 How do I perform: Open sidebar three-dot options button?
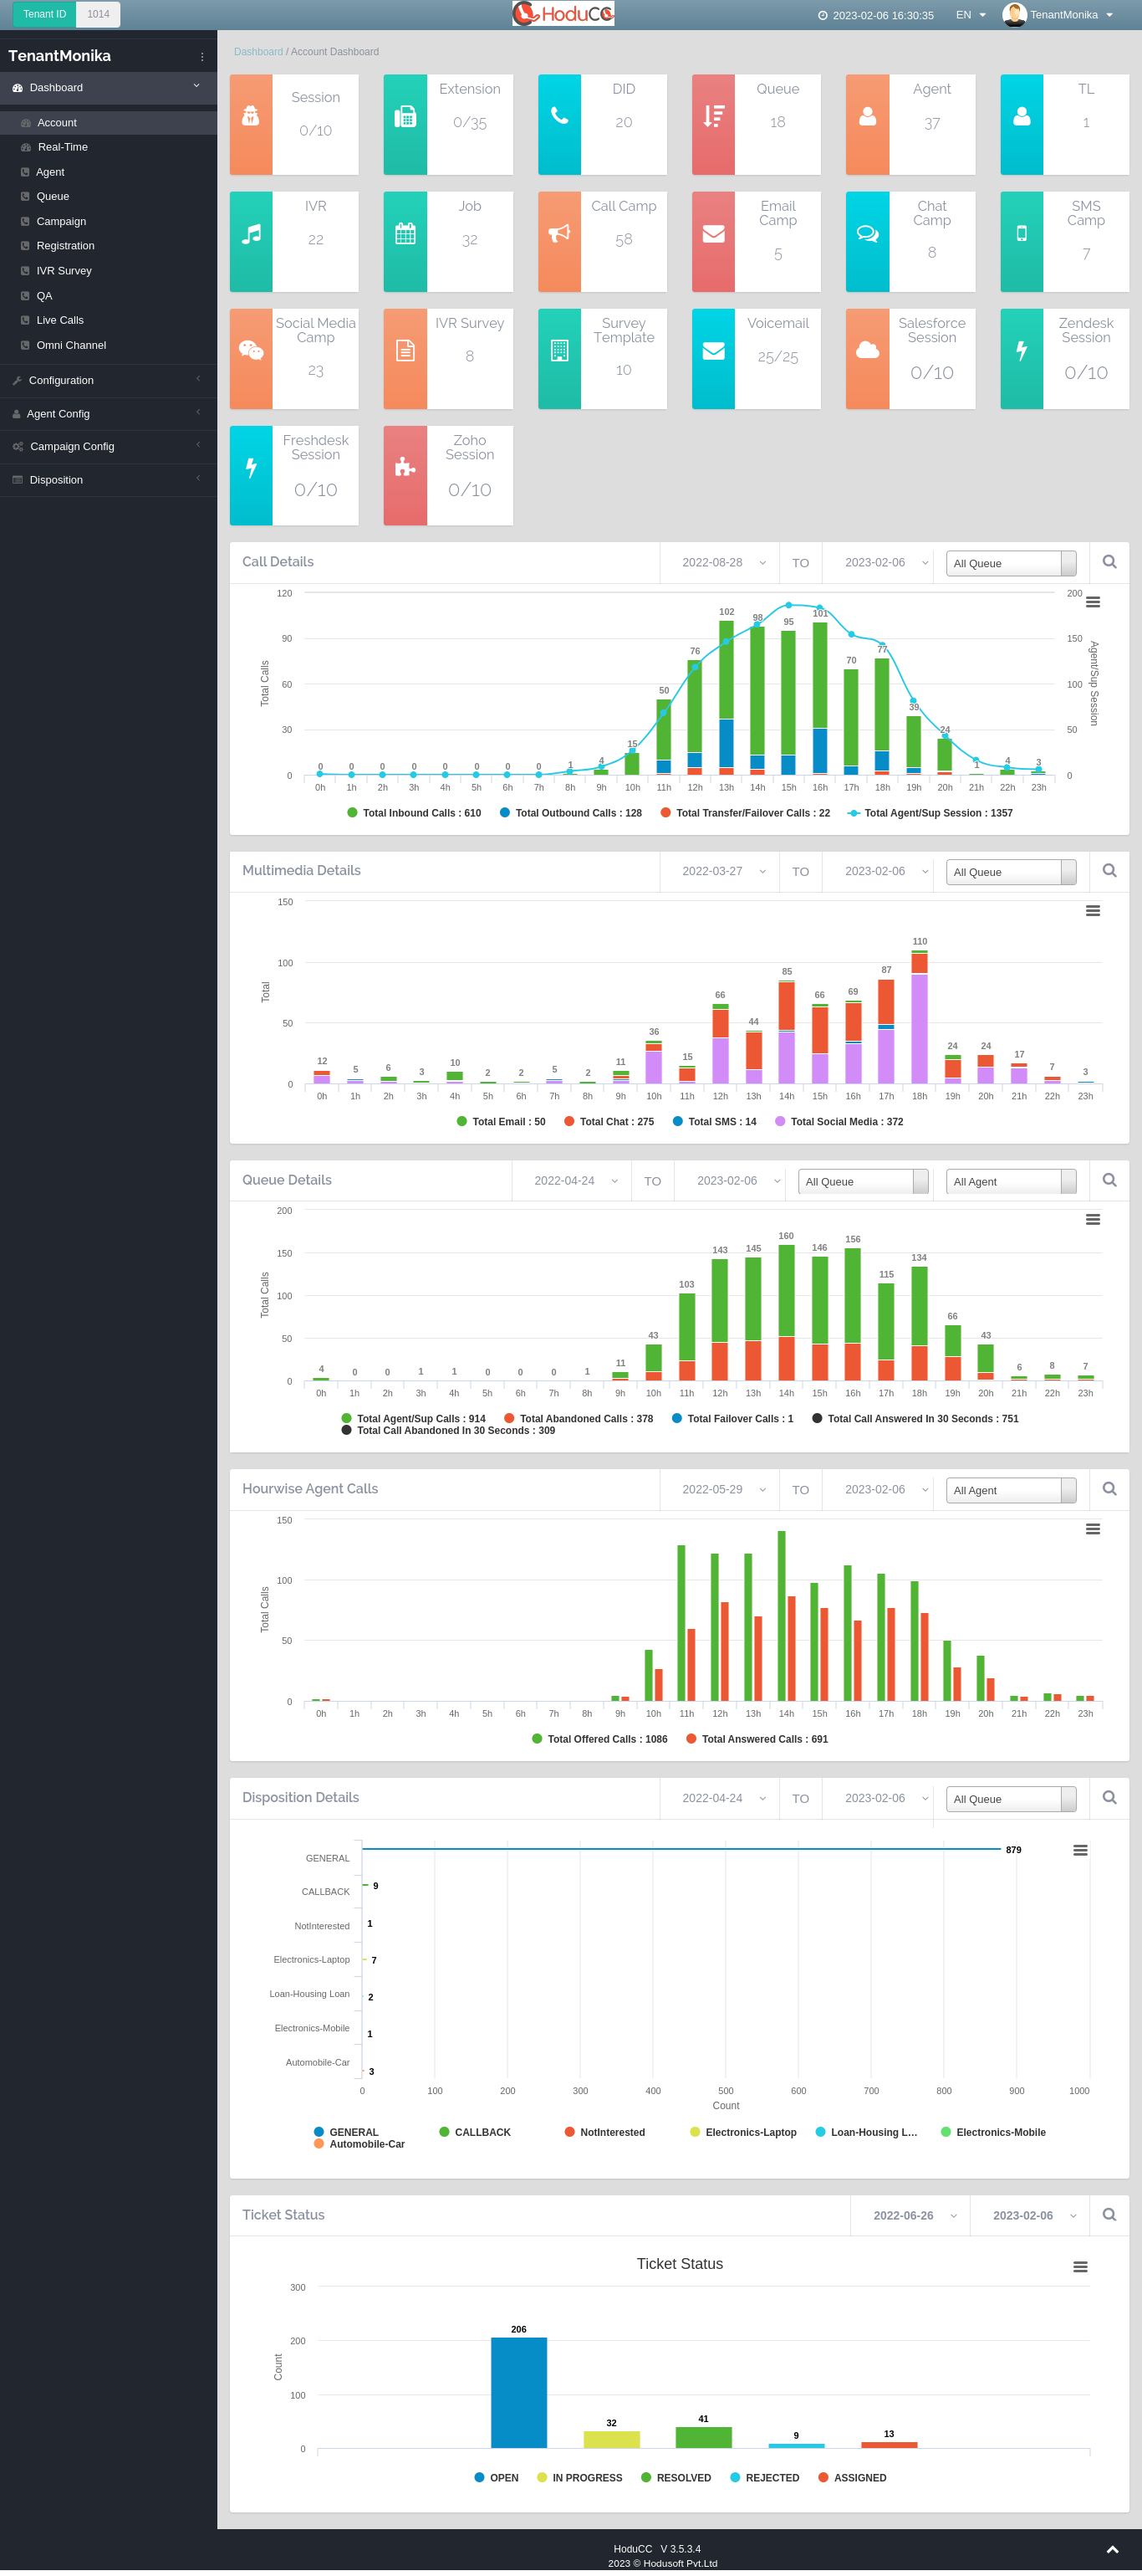(x=201, y=57)
